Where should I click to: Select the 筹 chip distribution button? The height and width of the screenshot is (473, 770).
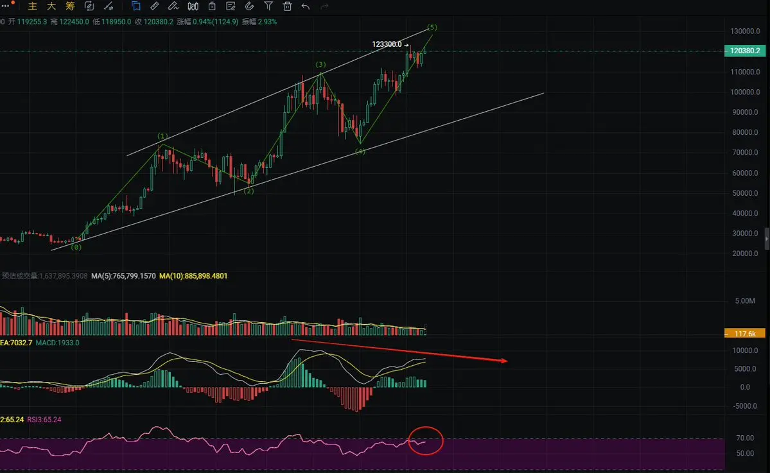click(70, 6)
